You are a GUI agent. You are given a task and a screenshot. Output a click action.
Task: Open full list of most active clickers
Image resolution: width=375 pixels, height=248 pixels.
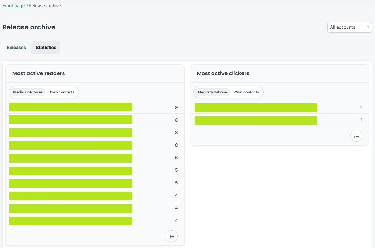[x=356, y=136]
